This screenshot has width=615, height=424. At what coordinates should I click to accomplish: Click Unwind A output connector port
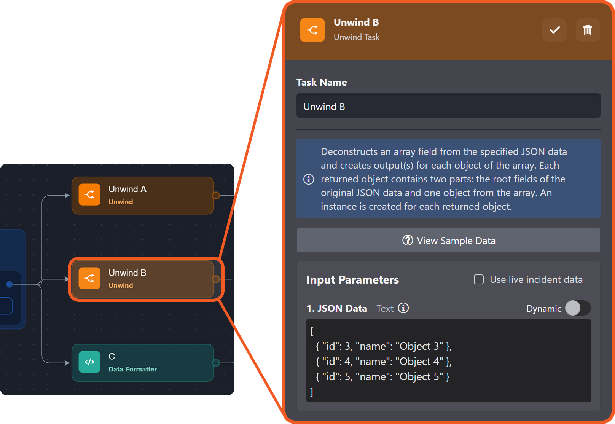click(x=216, y=195)
